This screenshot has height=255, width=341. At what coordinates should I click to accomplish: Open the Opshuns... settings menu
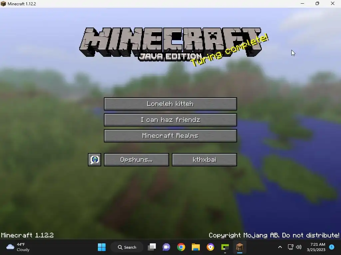(x=136, y=160)
